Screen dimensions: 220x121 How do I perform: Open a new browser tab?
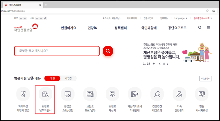46,5
